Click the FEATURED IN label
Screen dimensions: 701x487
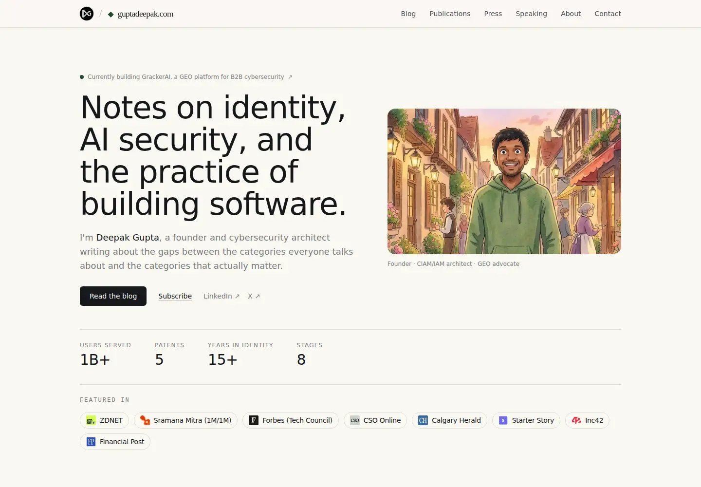click(x=105, y=400)
